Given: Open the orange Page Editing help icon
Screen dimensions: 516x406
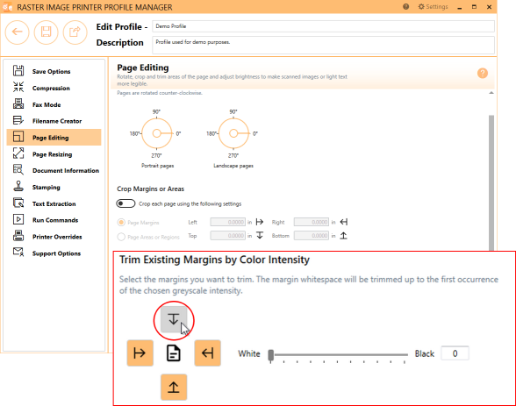Looking at the screenshot, I should point(483,73).
